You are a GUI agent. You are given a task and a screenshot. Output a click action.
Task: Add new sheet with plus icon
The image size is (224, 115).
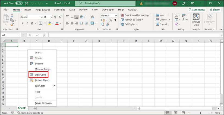pos(35,108)
